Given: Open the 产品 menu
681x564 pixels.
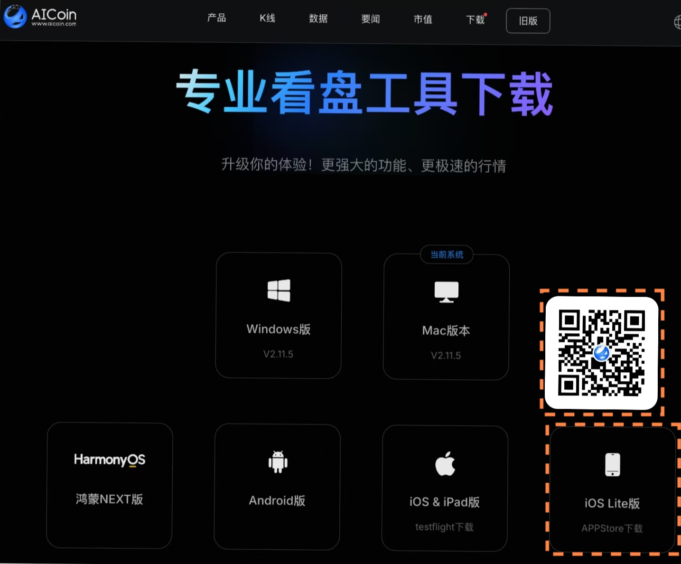Looking at the screenshot, I should [216, 18].
